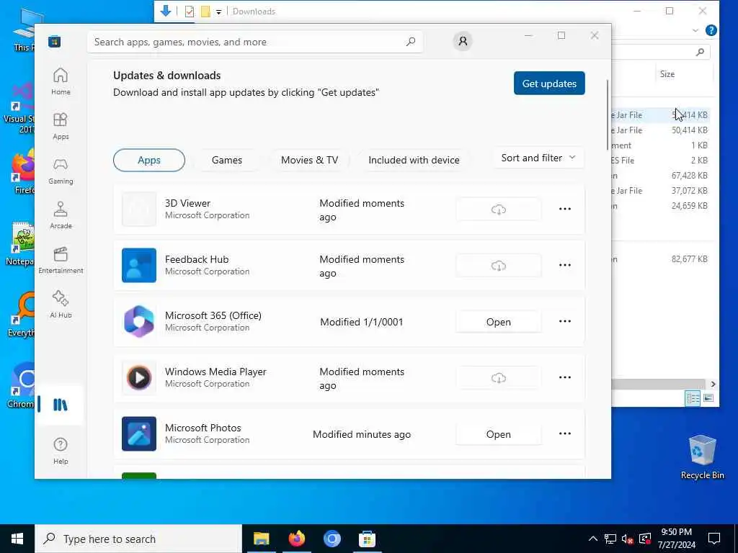Download Feedback Hub via cloud icon
738x553 pixels.
499,266
